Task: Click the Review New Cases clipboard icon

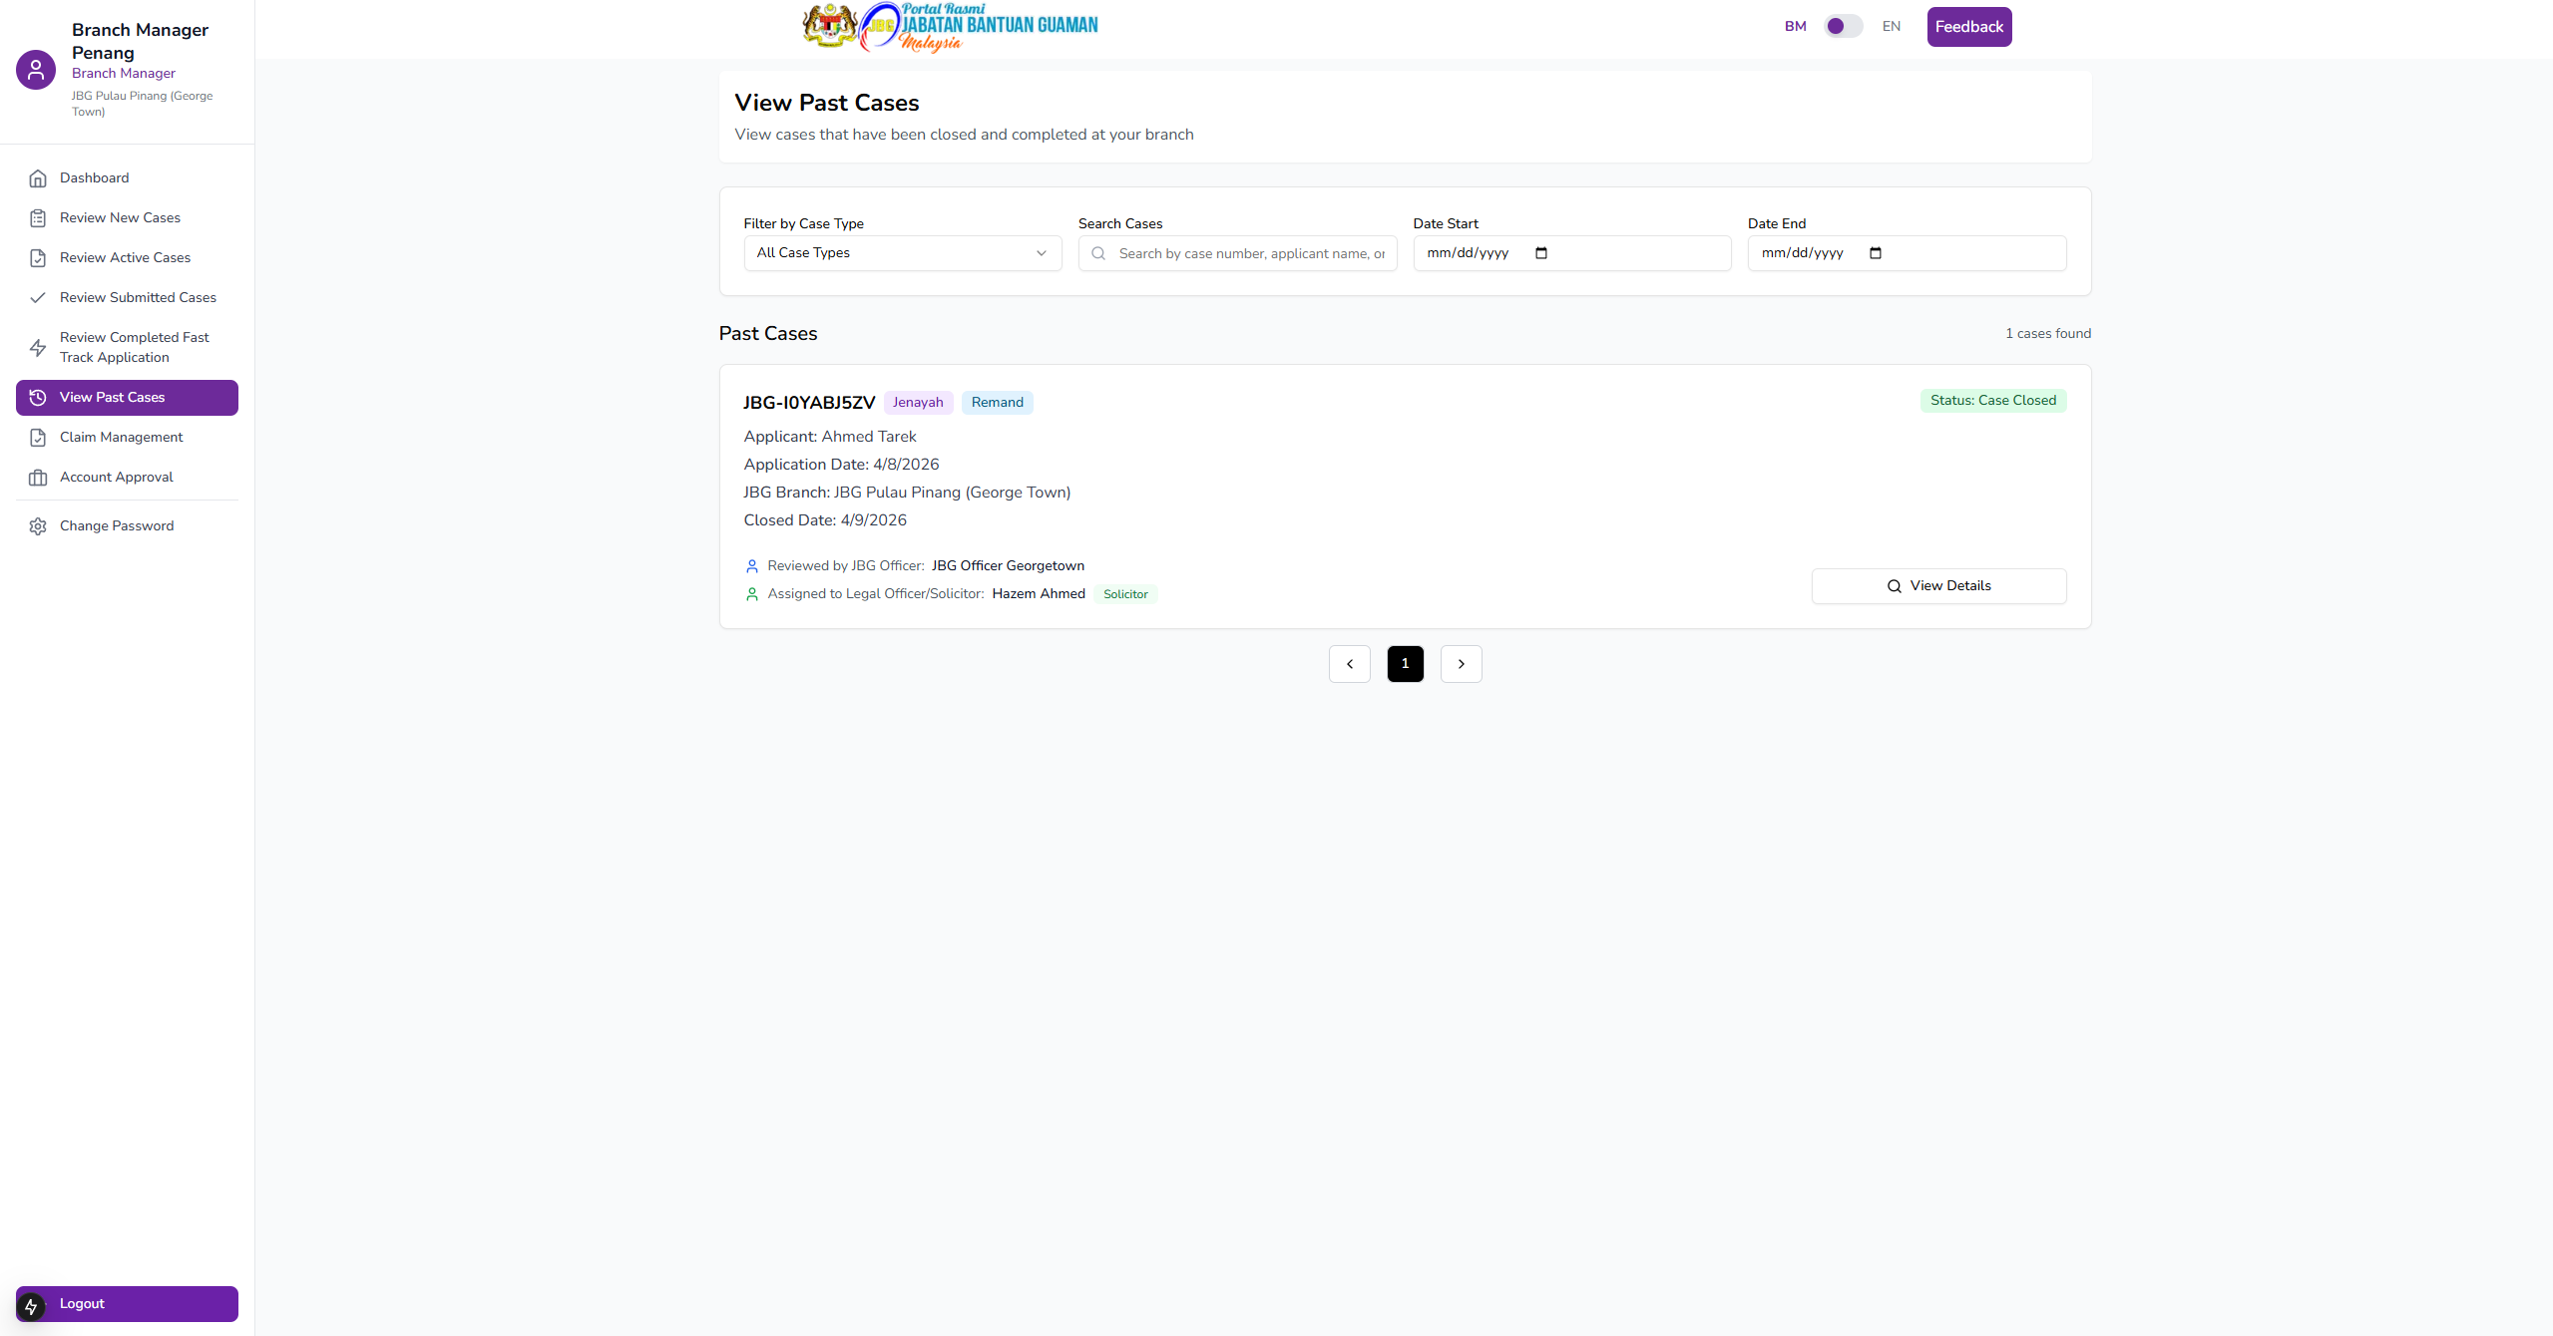Action: (x=38, y=218)
